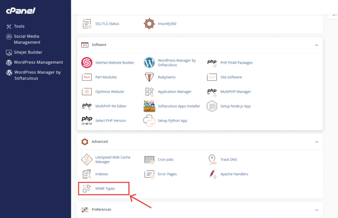Click the SitePad Website Builder icon

click(87, 63)
